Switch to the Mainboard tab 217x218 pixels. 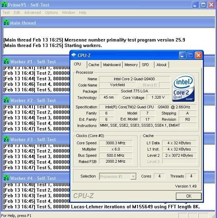tap(112, 65)
